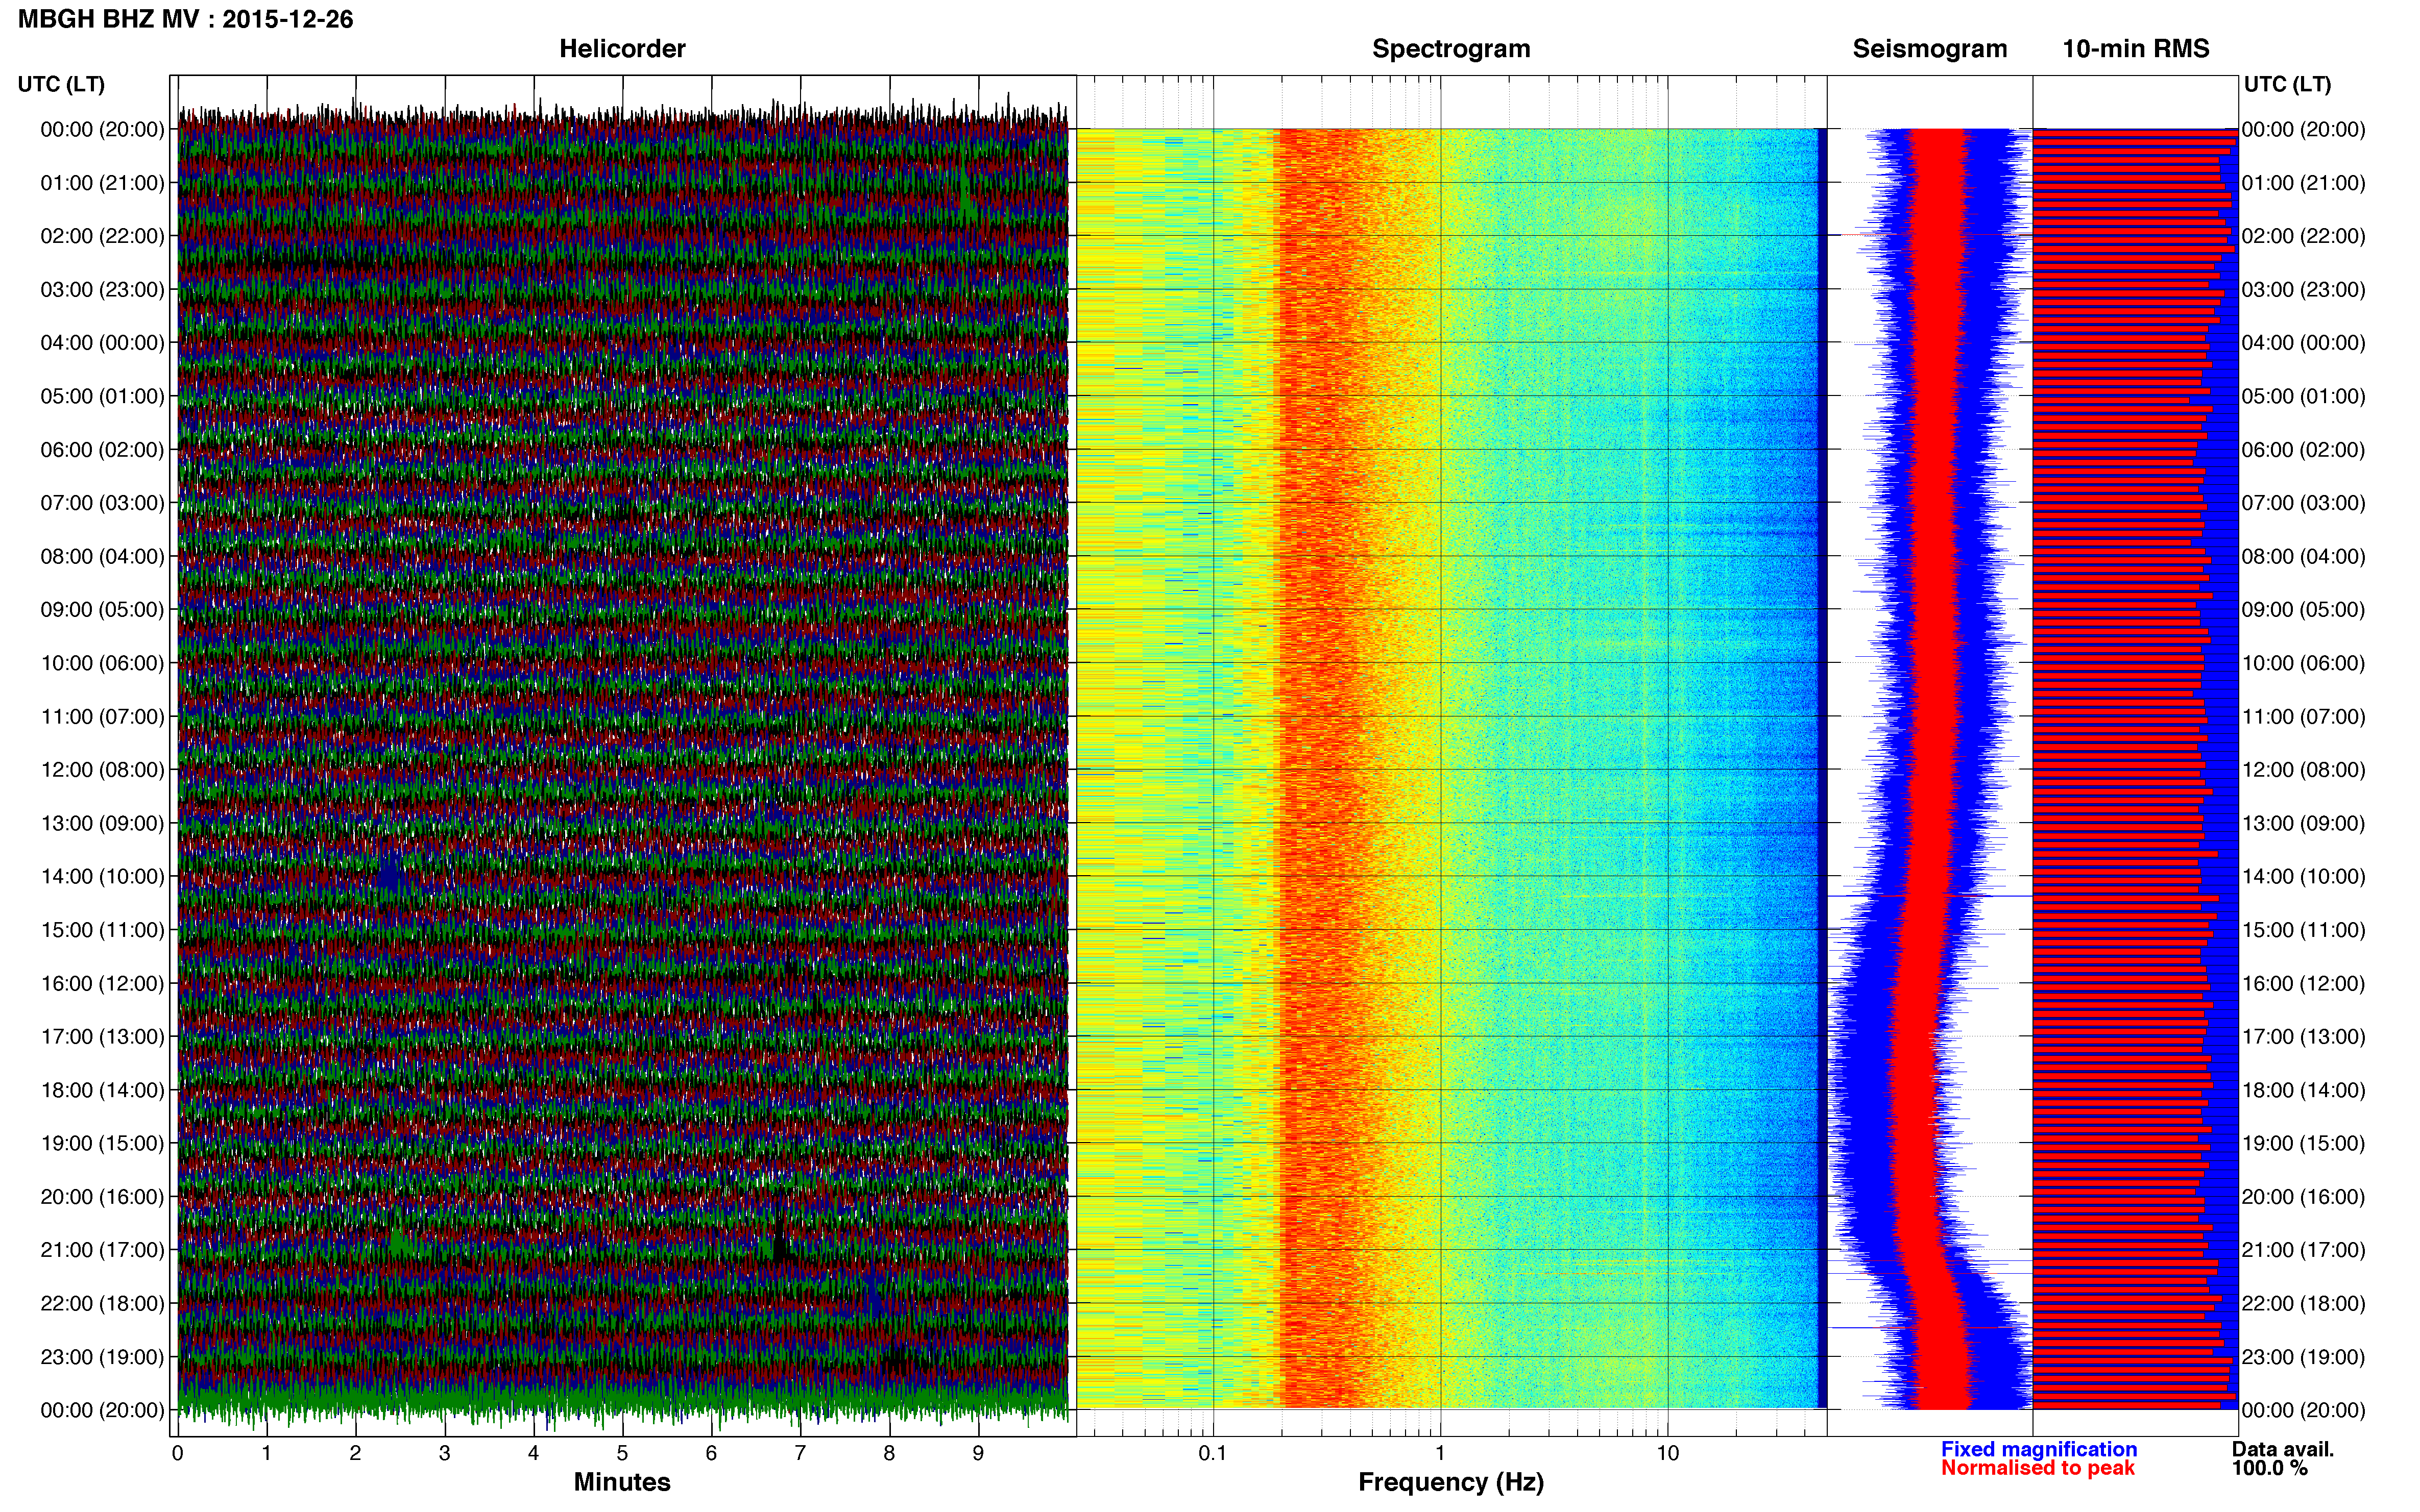Click tick '8' on the Minutes axis
Viewport: 2420px width, 1512px height.
(x=889, y=1454)
